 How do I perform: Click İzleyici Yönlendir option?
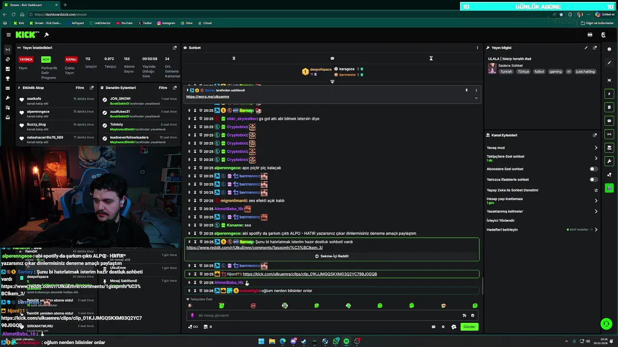click(501, 221)
